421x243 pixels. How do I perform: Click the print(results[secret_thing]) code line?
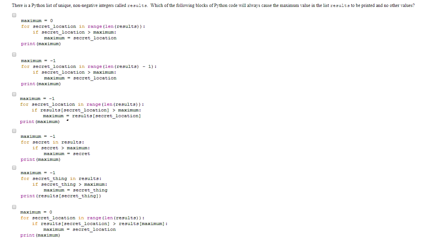pos(61,196)
